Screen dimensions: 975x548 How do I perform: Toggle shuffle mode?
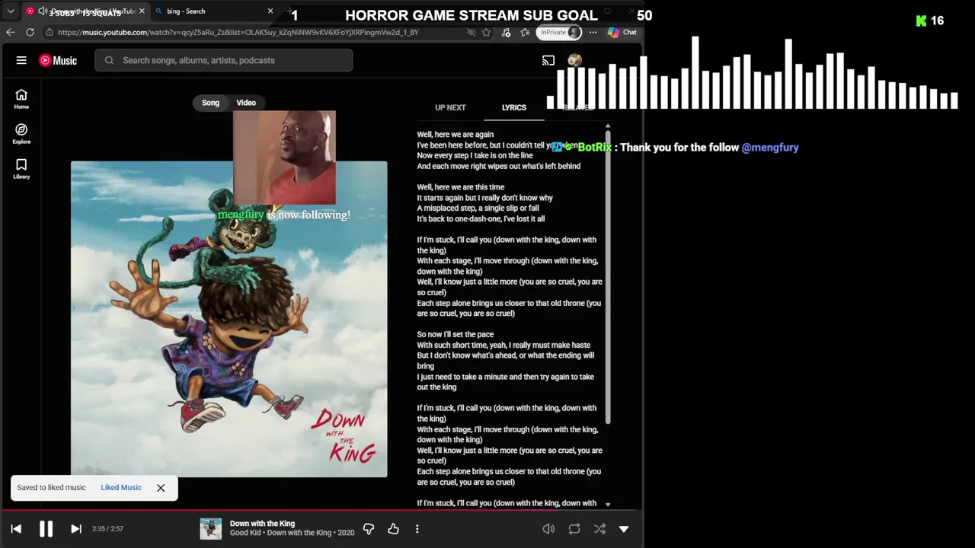click(599, 529)
